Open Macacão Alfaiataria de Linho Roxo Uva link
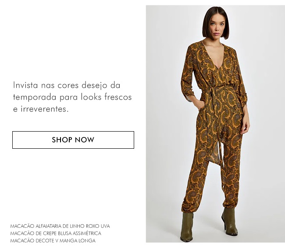Screen dimensions: 285x247 60,226
